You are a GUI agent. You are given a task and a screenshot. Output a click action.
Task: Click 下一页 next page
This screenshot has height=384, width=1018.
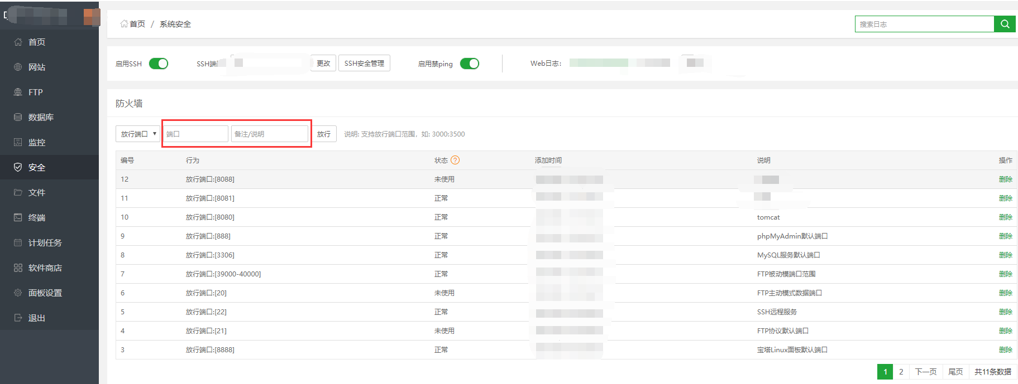pos(925,372)
